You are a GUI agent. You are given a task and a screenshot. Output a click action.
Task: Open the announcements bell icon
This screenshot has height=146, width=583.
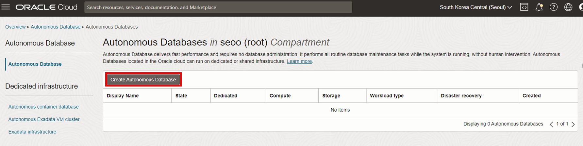539,7
